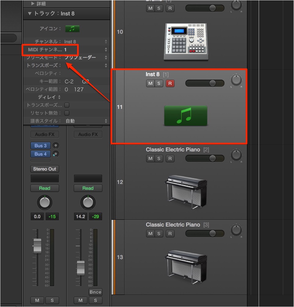Click the ディレイ stepper arrows

pyautogui.click(x=59, y=97)
